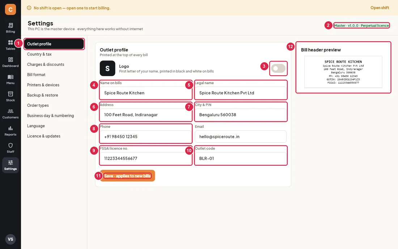
Task: Open Country & tax settings
Action: click(x=54, y=54)
